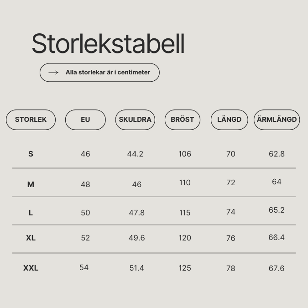Select the XXL size row label
This screenshot has height=308, width=308.
[x=31, y=268]
